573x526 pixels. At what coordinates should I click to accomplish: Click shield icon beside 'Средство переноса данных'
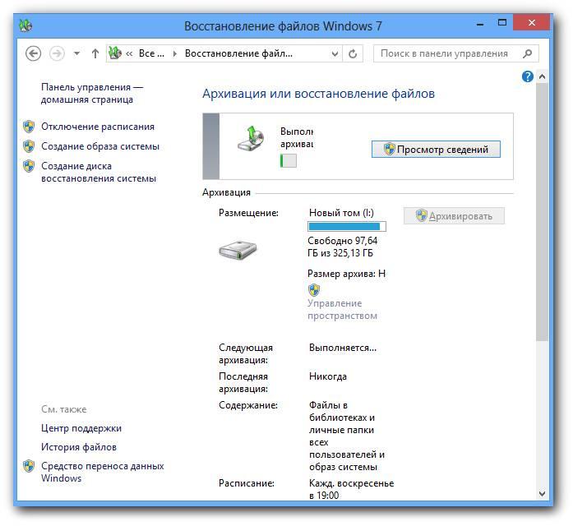29,466
